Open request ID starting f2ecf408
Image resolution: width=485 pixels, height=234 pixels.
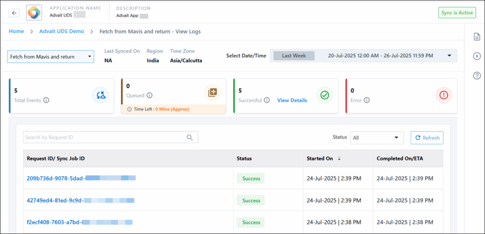coord(80,222)
